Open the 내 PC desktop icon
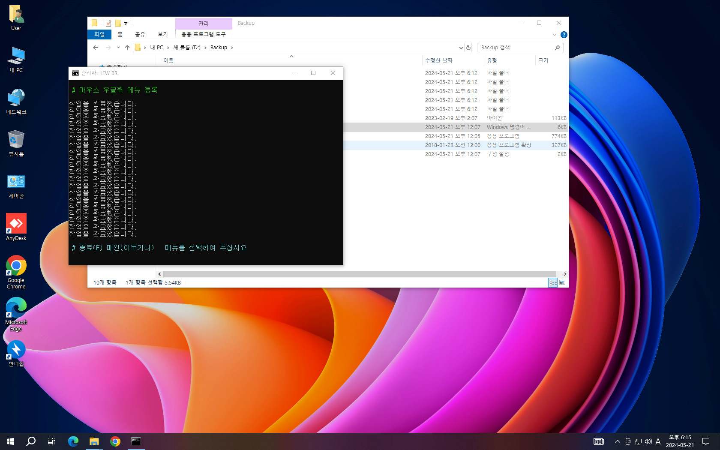This screenshot has width=720, height=450. coord(16,60)
